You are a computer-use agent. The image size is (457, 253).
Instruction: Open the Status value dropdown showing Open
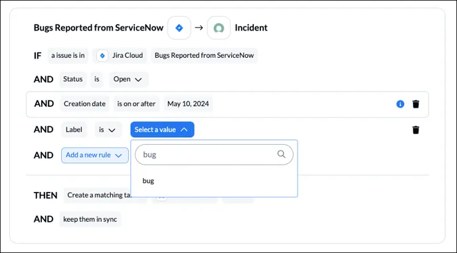tap(129, 79)
